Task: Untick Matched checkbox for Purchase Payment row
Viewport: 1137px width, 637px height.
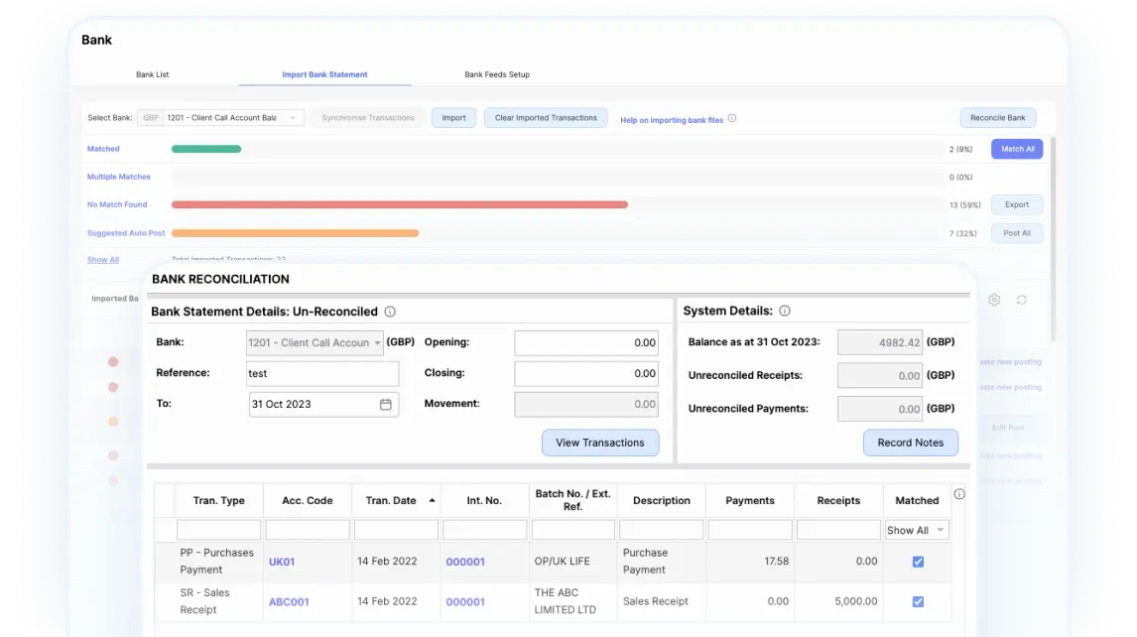Action: click(x=918, y=562)
